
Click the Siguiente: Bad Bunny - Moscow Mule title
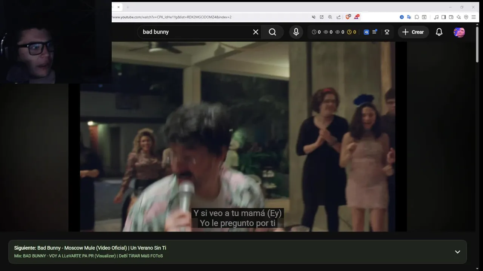90,248
